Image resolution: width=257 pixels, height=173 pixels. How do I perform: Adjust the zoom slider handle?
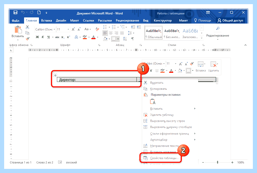pos(218,162)
